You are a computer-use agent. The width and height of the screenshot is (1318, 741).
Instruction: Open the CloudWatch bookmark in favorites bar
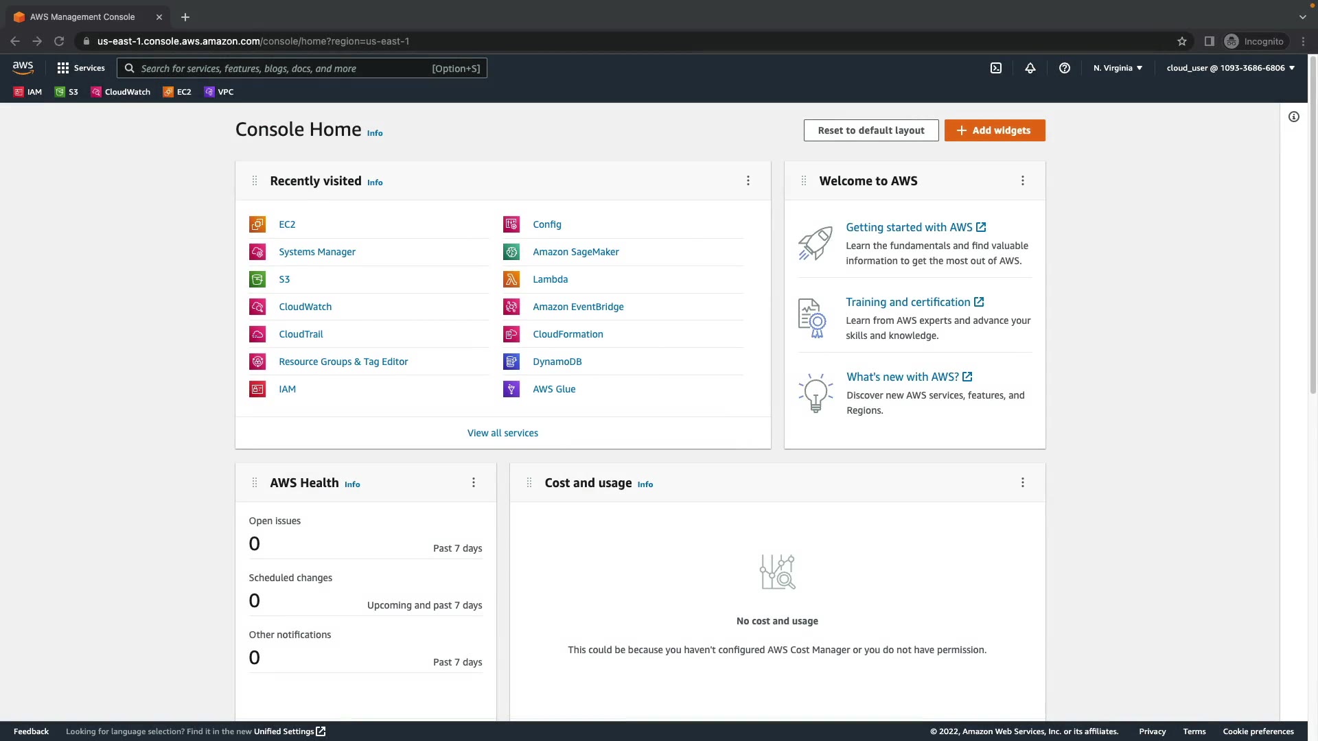point(121,92)
